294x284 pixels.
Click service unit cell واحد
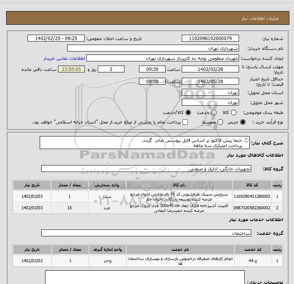(x=107, y=261)
